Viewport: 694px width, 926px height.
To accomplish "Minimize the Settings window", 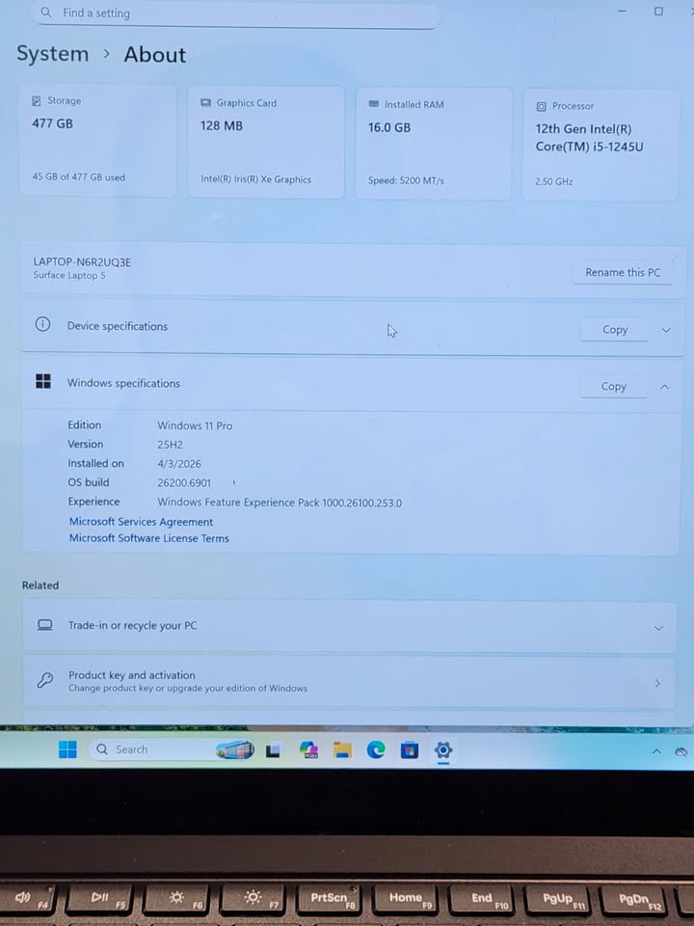I will [x=622, y=11].
